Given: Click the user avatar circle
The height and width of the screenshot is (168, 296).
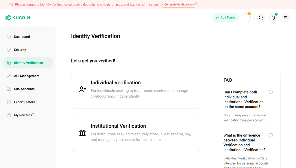Looking at the screenshot, I should [x=246, y=18].
